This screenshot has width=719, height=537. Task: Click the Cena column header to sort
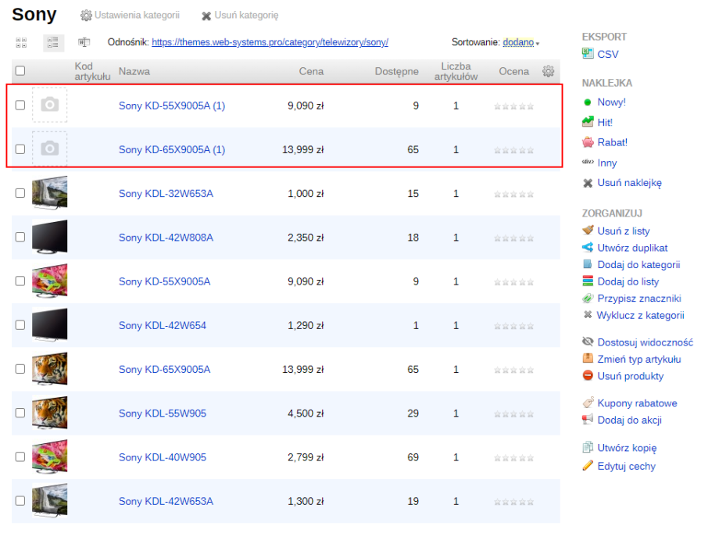coord(311,72)
